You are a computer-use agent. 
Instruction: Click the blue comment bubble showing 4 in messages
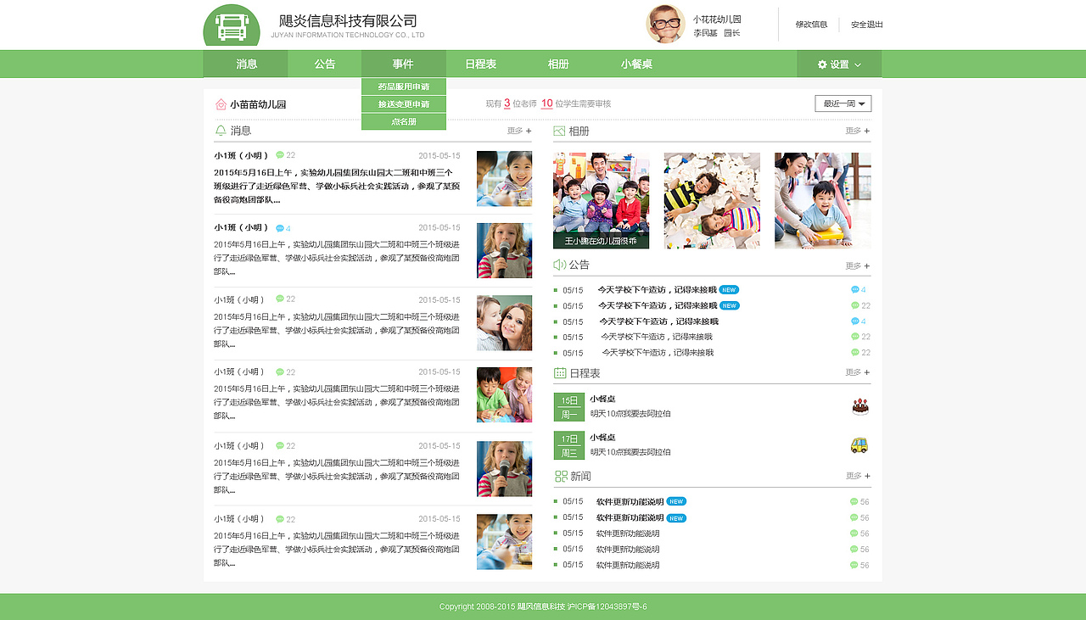pyautogui.click(x=280, y=228)
